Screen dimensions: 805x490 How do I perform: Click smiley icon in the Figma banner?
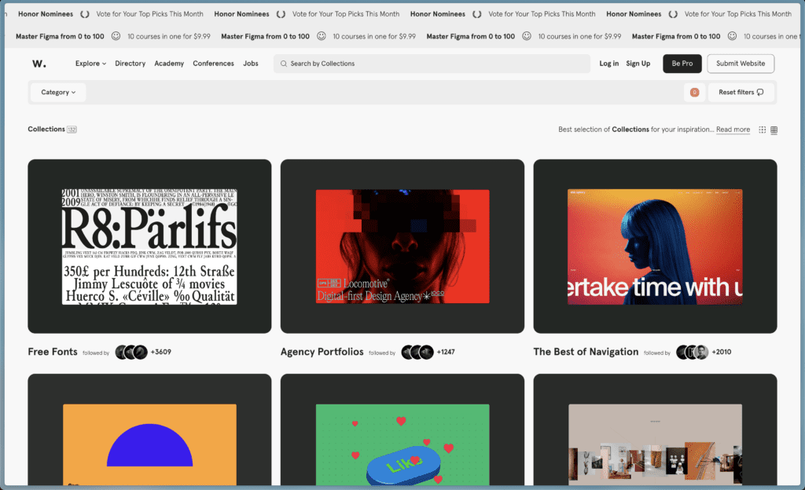pos(116,36)
